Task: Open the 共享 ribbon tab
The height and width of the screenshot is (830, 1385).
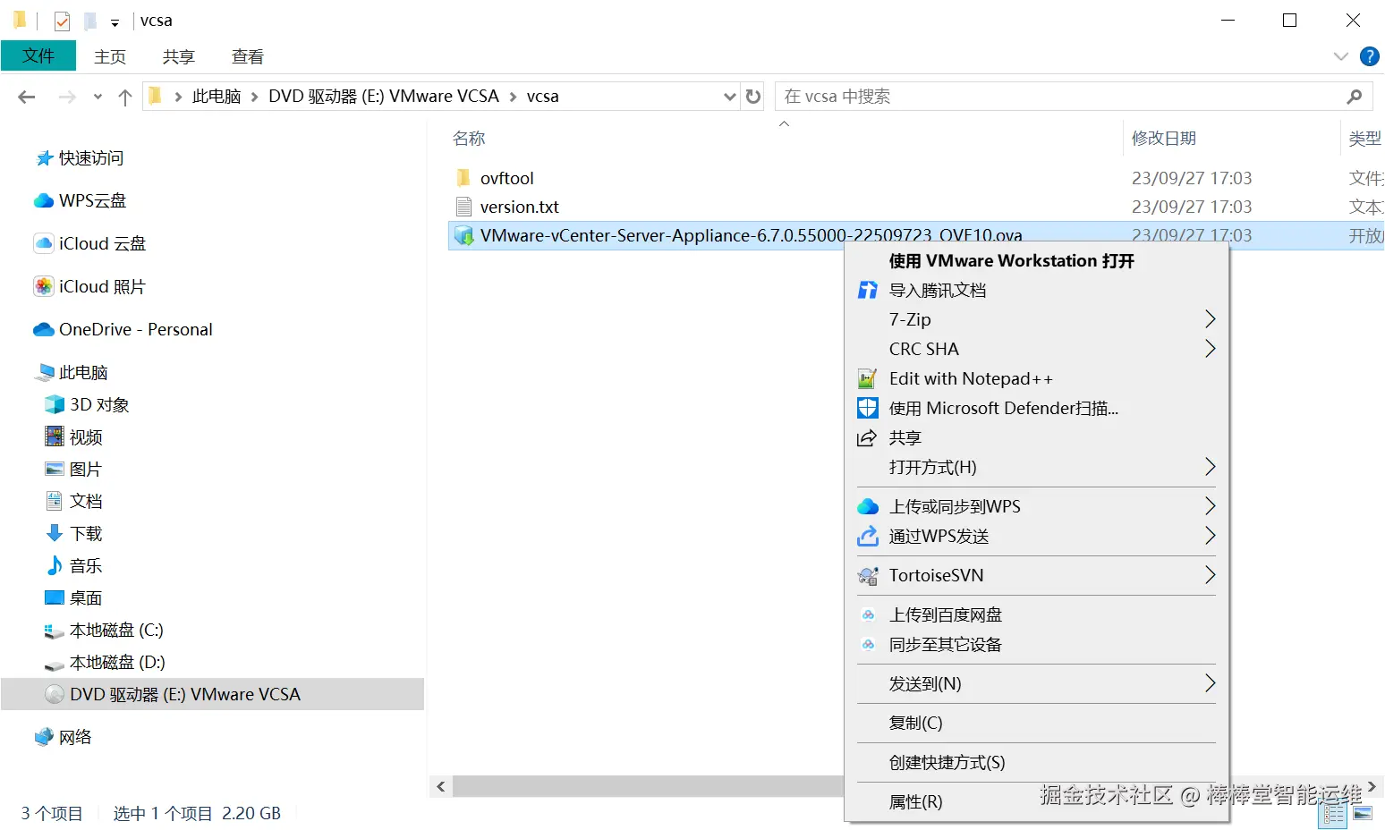Action: (x=178, y=56)
